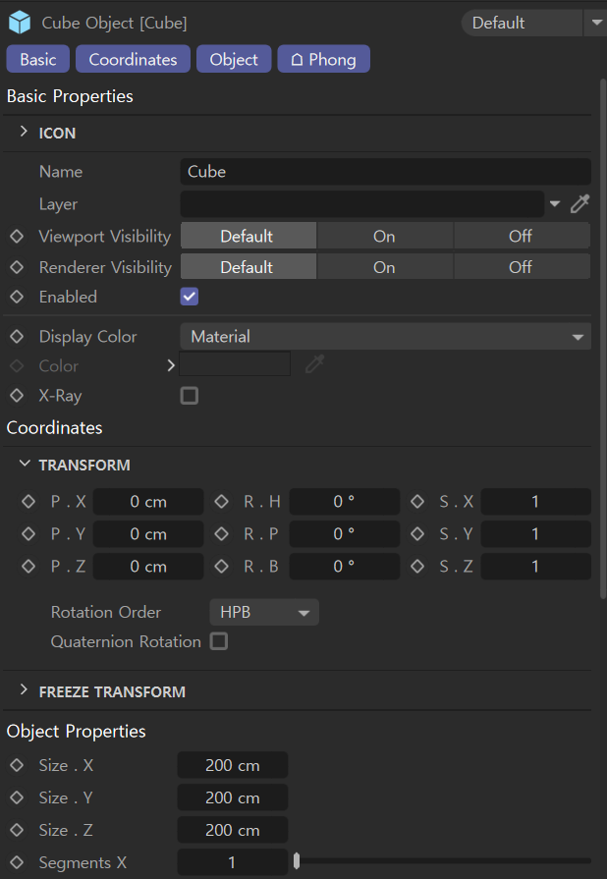Open the Phong tab

(x=323, y=60)
